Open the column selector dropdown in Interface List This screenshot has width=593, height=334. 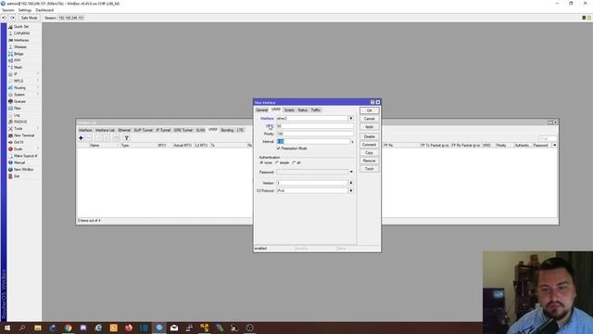click(x=554, y=146)
